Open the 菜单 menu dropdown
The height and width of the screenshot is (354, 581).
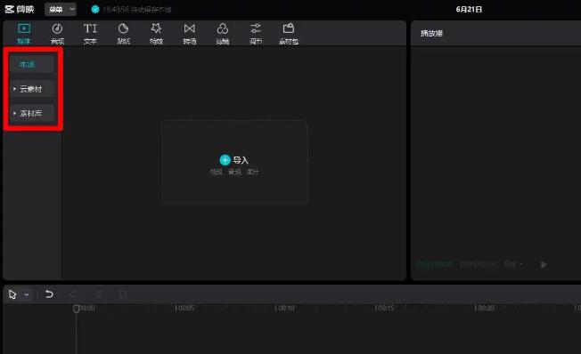pyautogui.click(x=61, y=9)
